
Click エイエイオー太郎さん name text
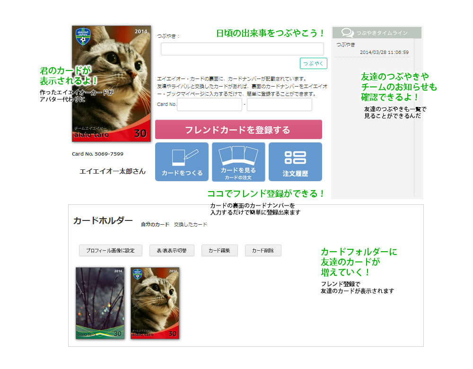tap(112, 171)
